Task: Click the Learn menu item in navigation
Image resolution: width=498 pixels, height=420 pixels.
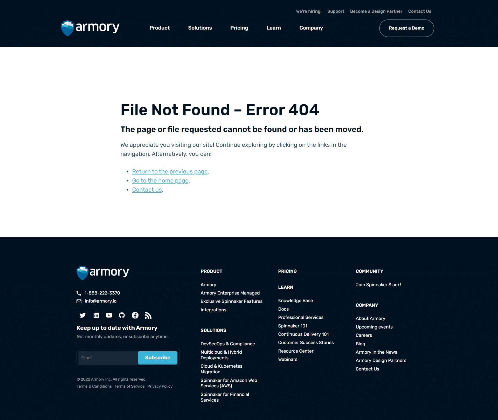Action: tap(274, 27)
